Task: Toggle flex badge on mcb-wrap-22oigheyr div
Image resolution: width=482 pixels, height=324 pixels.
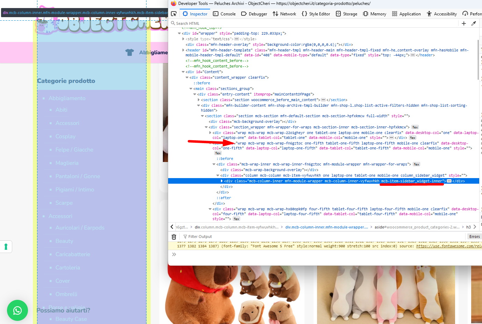Action: pos(413,138)
